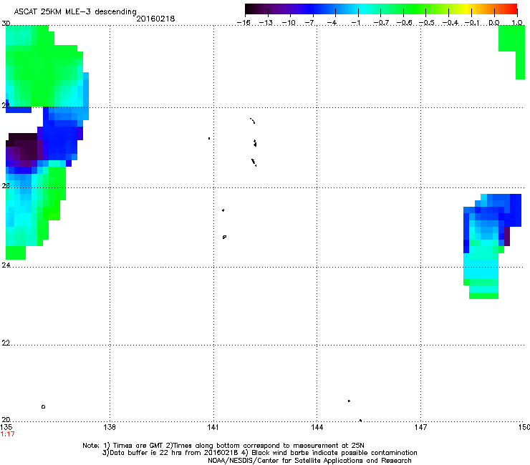Click the colorbar tick label -0.7
Image resolution: width=530 pixels, height=465 pixels.
(x=381, y=23)
